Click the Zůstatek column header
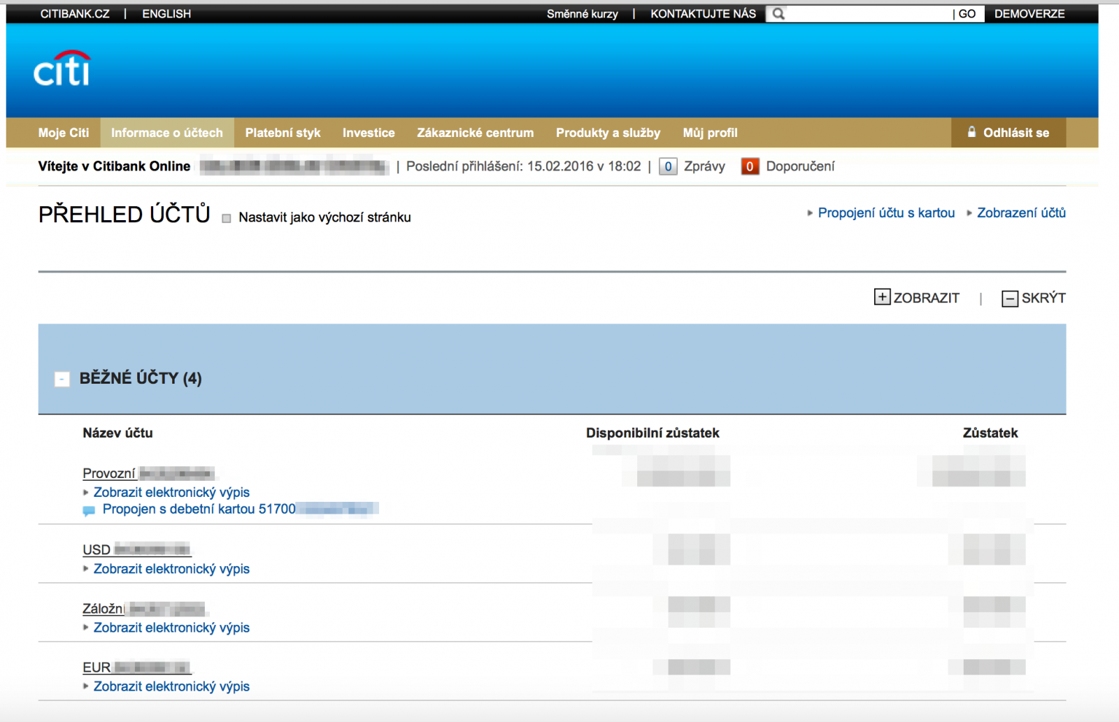Viewport: 1119px width, 722px height. coord(990,433)
